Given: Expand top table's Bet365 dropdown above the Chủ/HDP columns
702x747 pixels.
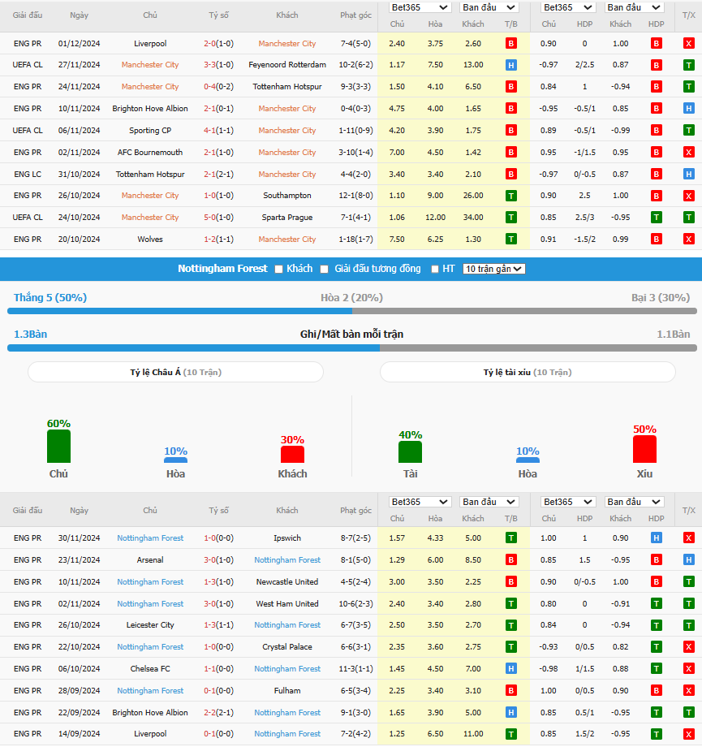Looking at the screenshot, I should [568, 7].
